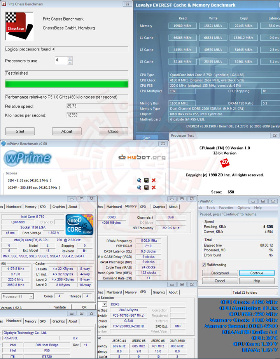Click the ZD logo in Processor Test
The width and height of the screenshot is (280, 359).
pyautogui.click(x=224, y=163)
